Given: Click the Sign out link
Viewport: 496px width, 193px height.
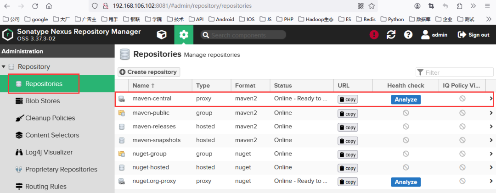Looking at the screenshot, I should 473,35.
